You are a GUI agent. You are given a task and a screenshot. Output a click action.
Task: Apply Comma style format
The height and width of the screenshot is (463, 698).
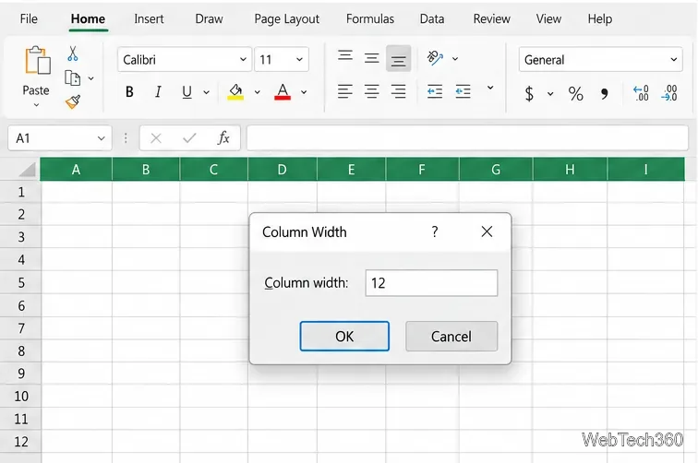click(x=604, y=94)
